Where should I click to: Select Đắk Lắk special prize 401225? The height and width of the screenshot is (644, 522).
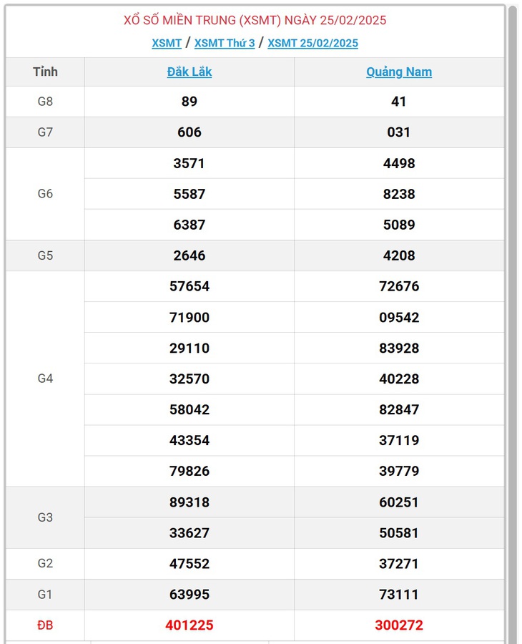[189, 625]
